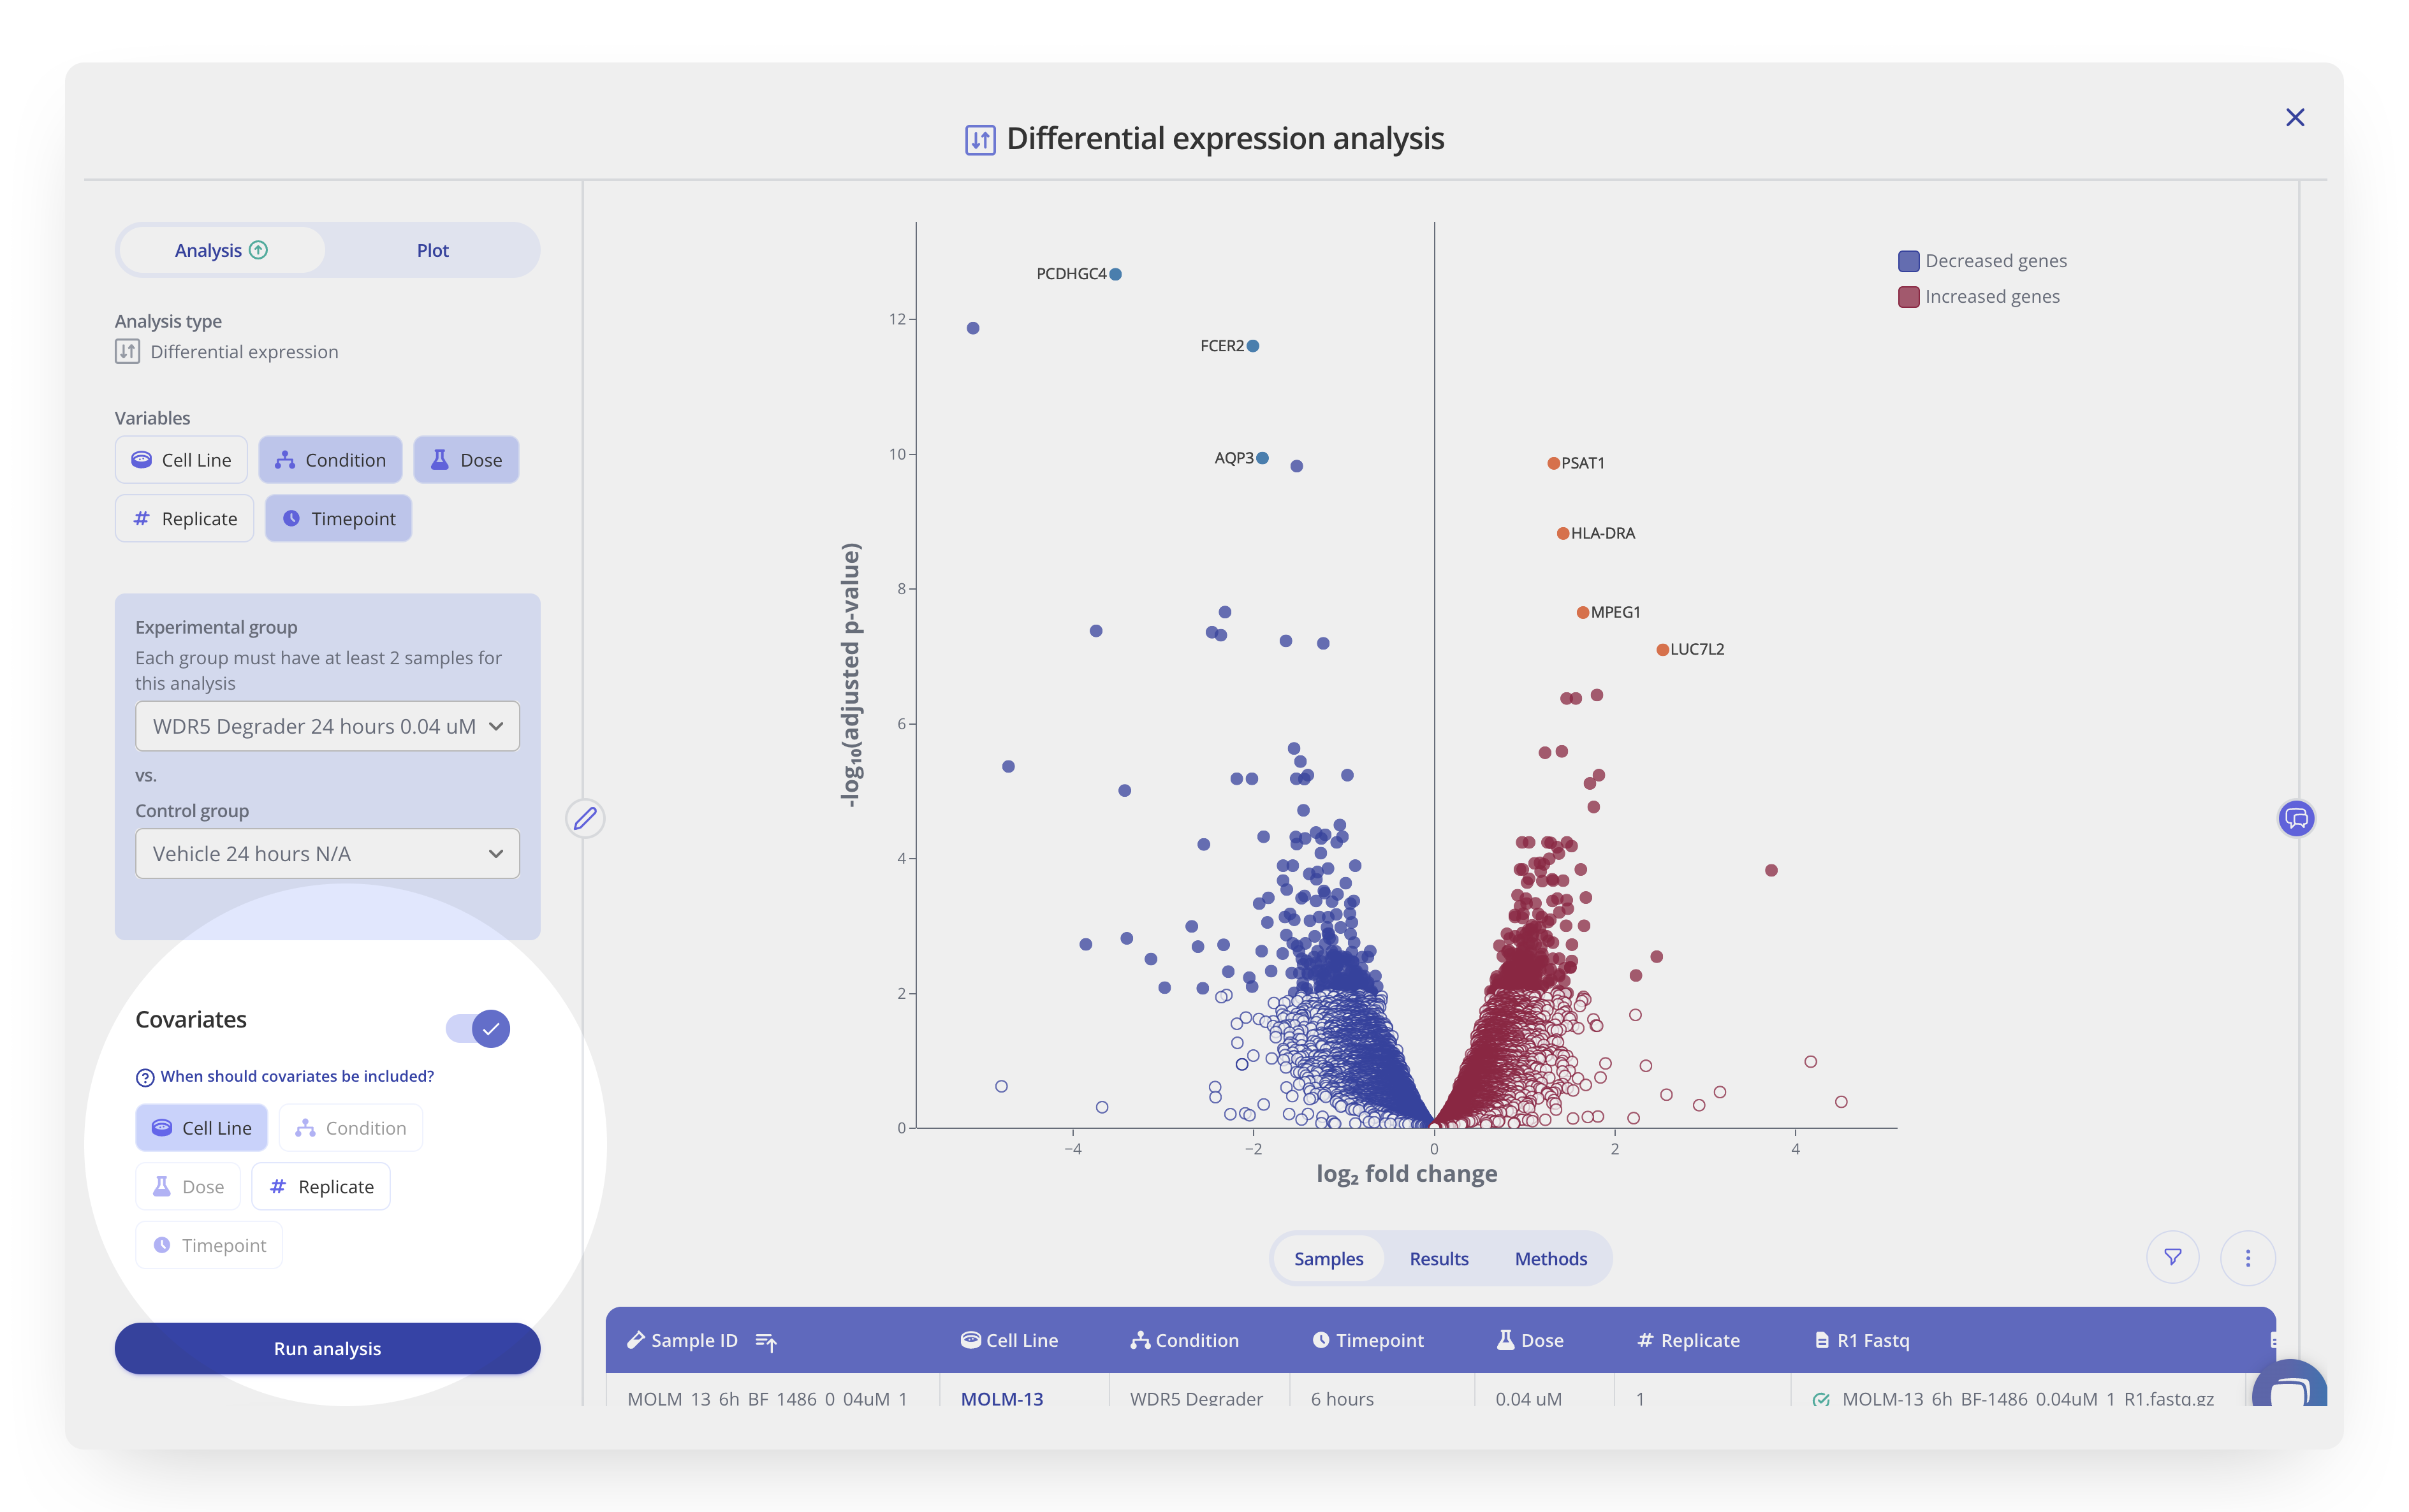Click the Decreased genes legend swatch

(1908, 261)
